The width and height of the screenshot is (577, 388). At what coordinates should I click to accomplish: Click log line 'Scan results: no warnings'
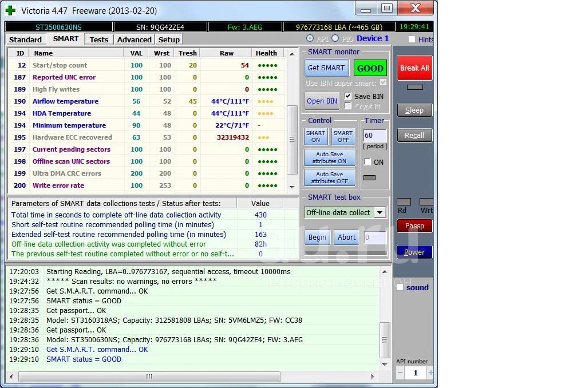tap(132, 282)
